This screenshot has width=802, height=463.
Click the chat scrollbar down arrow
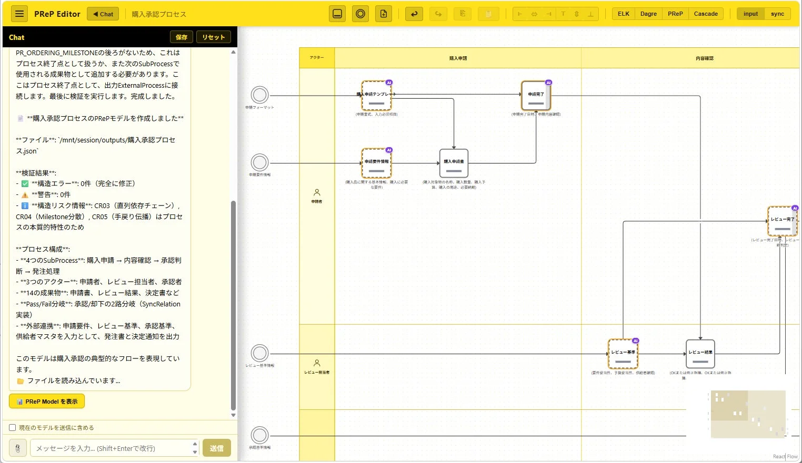(234, 415)
